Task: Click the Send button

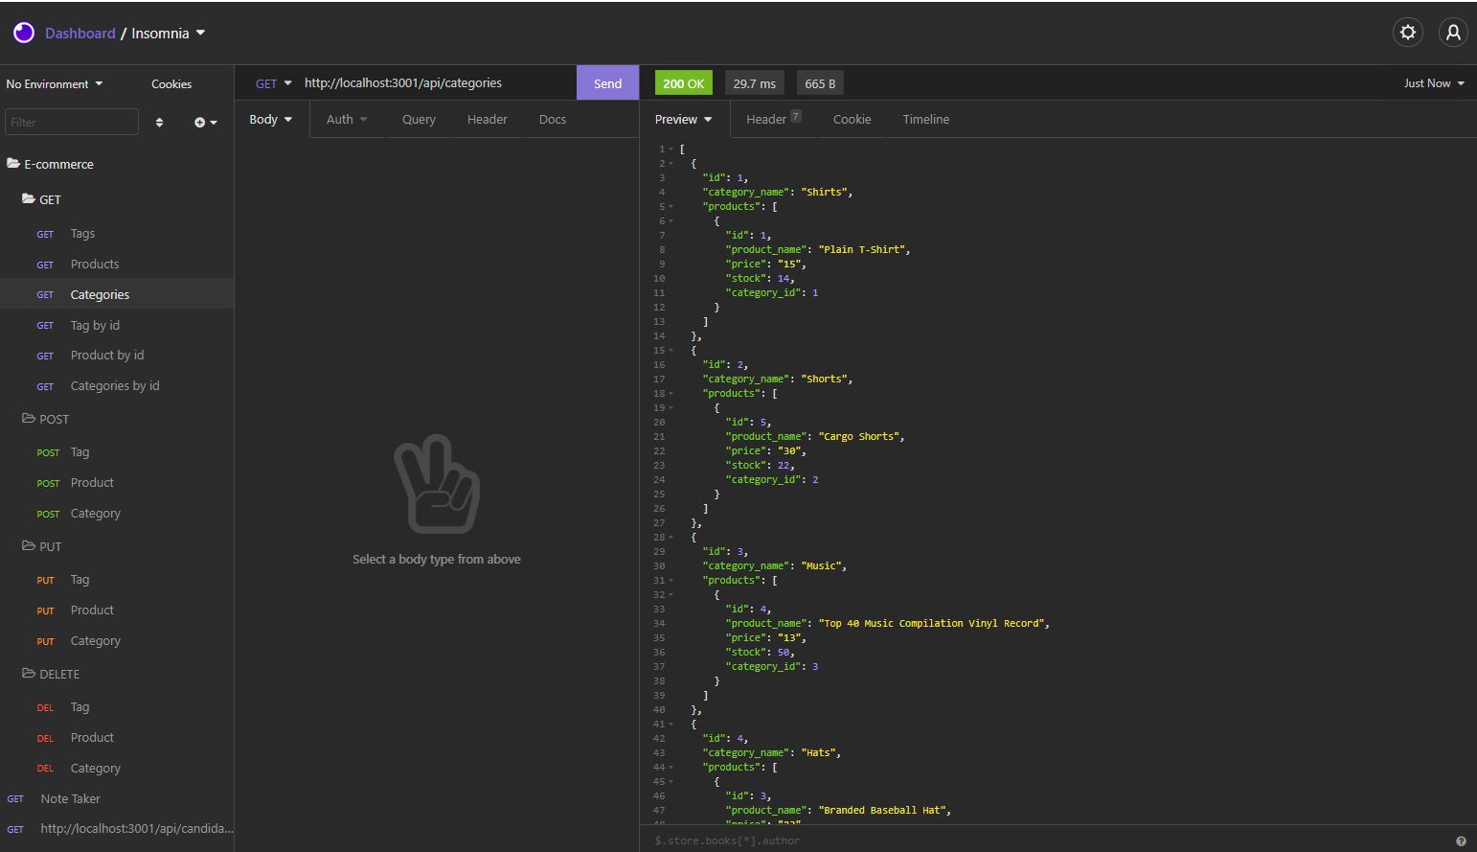Action: (606, 83)
